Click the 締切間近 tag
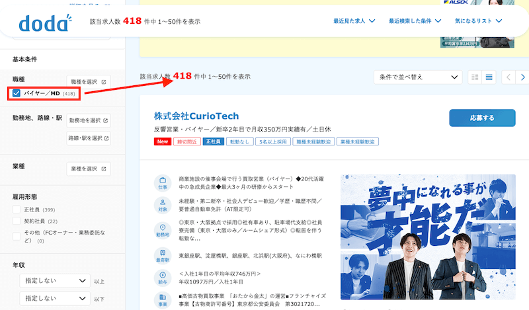Screen dimensions: 529x310 pyautogui.click(x=187, y=141)
